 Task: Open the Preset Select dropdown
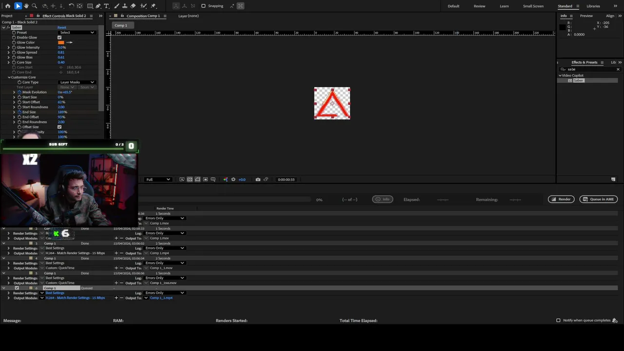click(77, 33)
